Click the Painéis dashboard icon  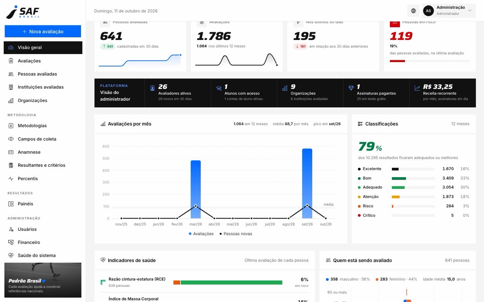pos(11,204)
